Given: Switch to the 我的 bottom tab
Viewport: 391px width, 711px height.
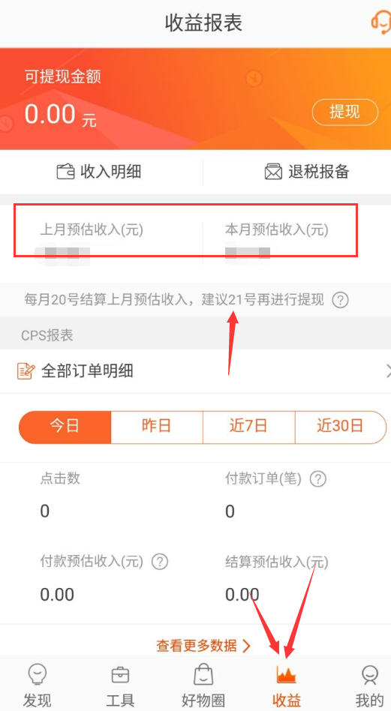Looking at the screenshot, I should point(370,686).
